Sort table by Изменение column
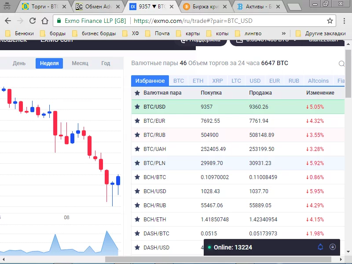Viewport: 352px width, 264px height. tap(320, 93)
